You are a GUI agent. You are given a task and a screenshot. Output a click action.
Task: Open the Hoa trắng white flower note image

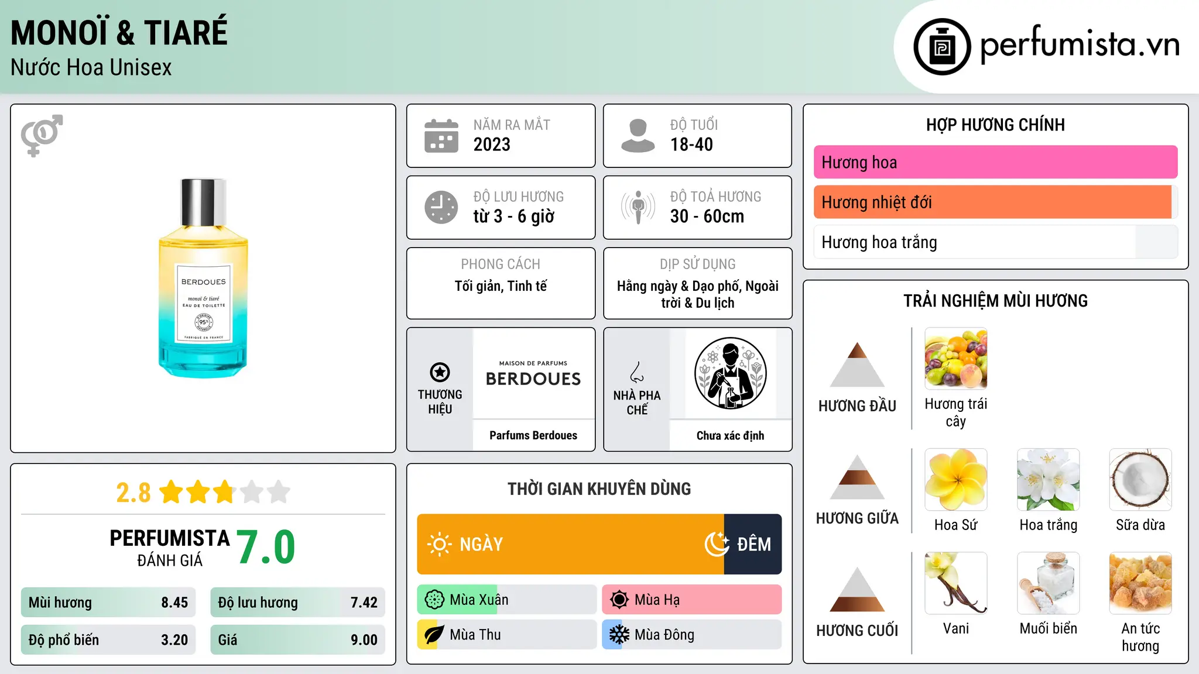point(1049,480)
